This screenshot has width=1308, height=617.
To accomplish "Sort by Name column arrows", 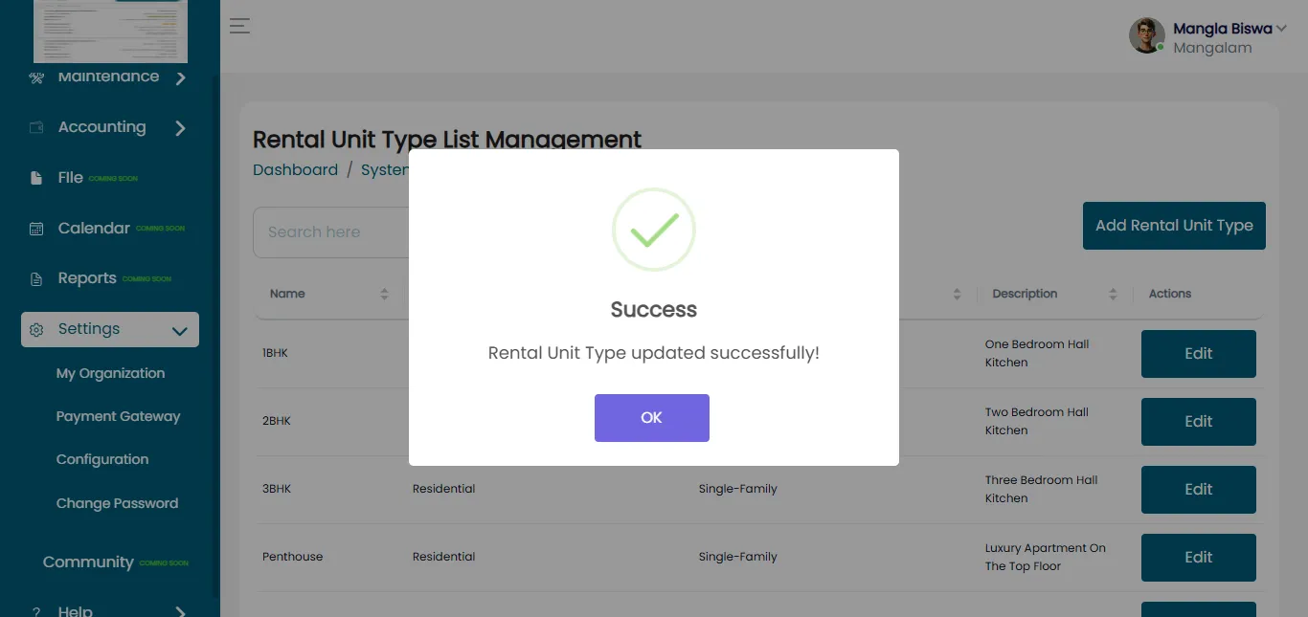I will (384, 294).
